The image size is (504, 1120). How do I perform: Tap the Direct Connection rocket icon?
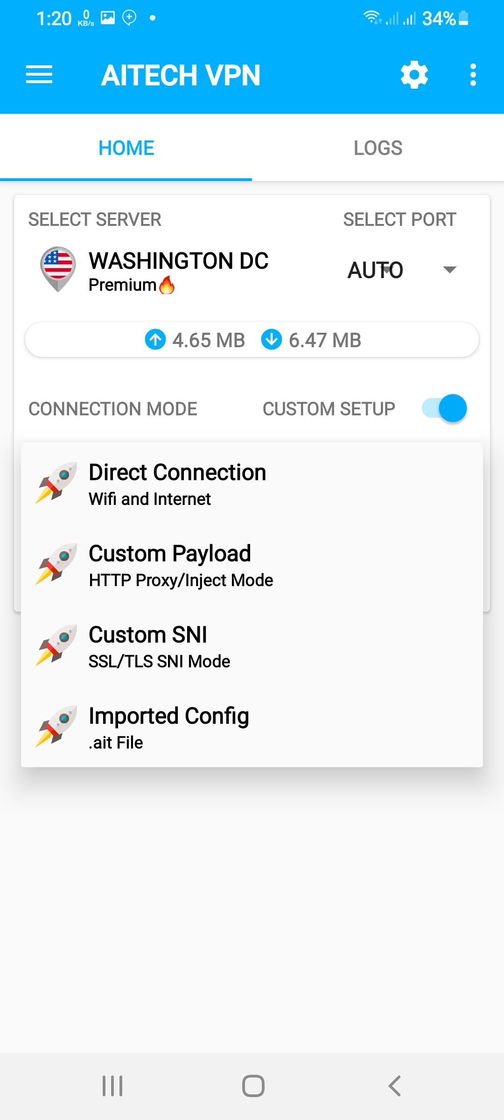57,483
